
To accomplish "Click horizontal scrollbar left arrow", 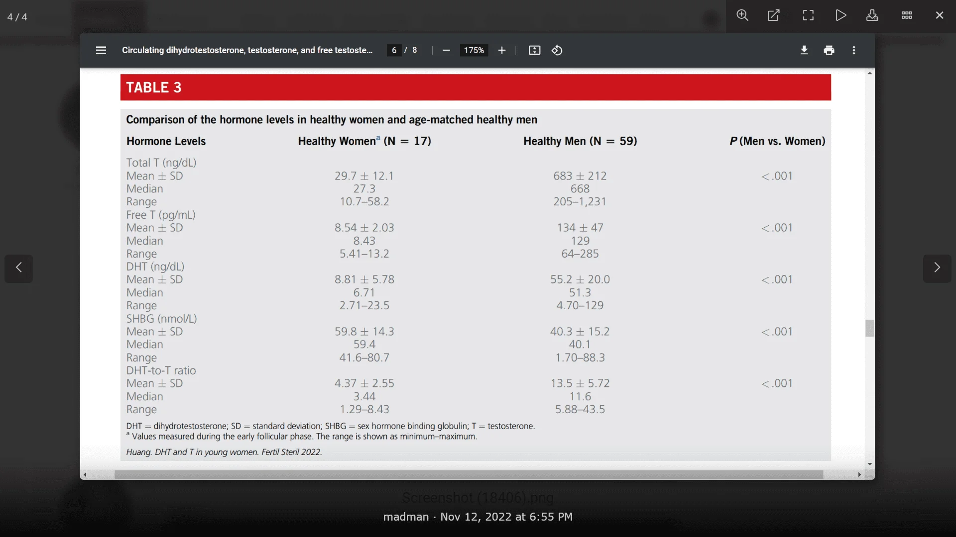I will tap(85, 475).
